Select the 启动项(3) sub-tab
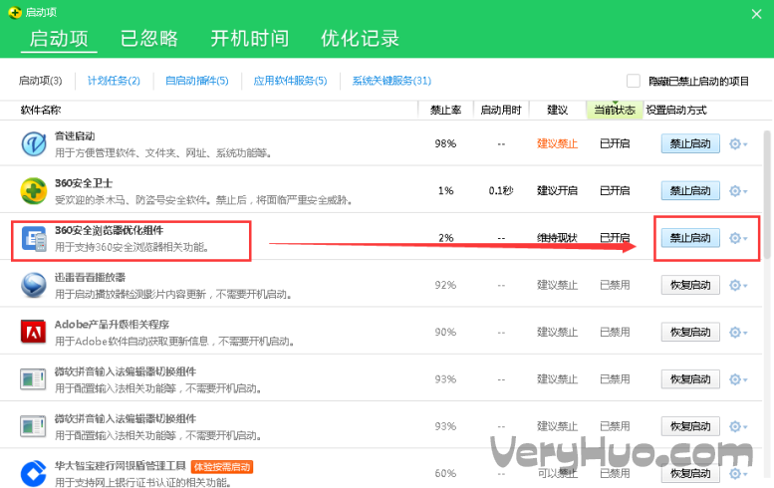The height and width of the screenshot is (488, 774). pos(41,81)
